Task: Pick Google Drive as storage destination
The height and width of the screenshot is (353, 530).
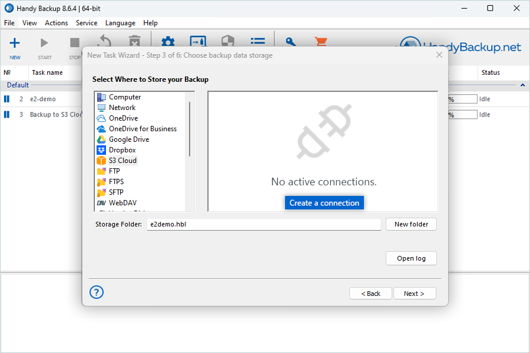Action: click(129, 139)
